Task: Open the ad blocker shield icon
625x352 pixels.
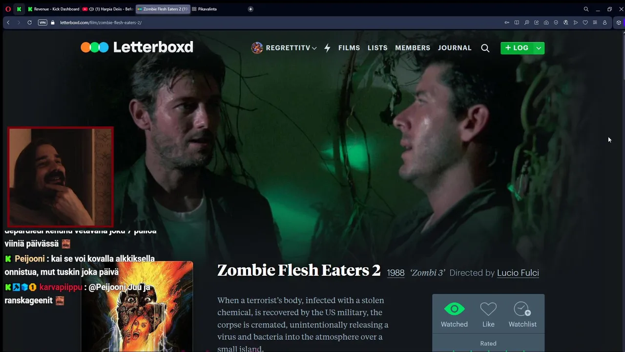Action: (x=556, y=22)
